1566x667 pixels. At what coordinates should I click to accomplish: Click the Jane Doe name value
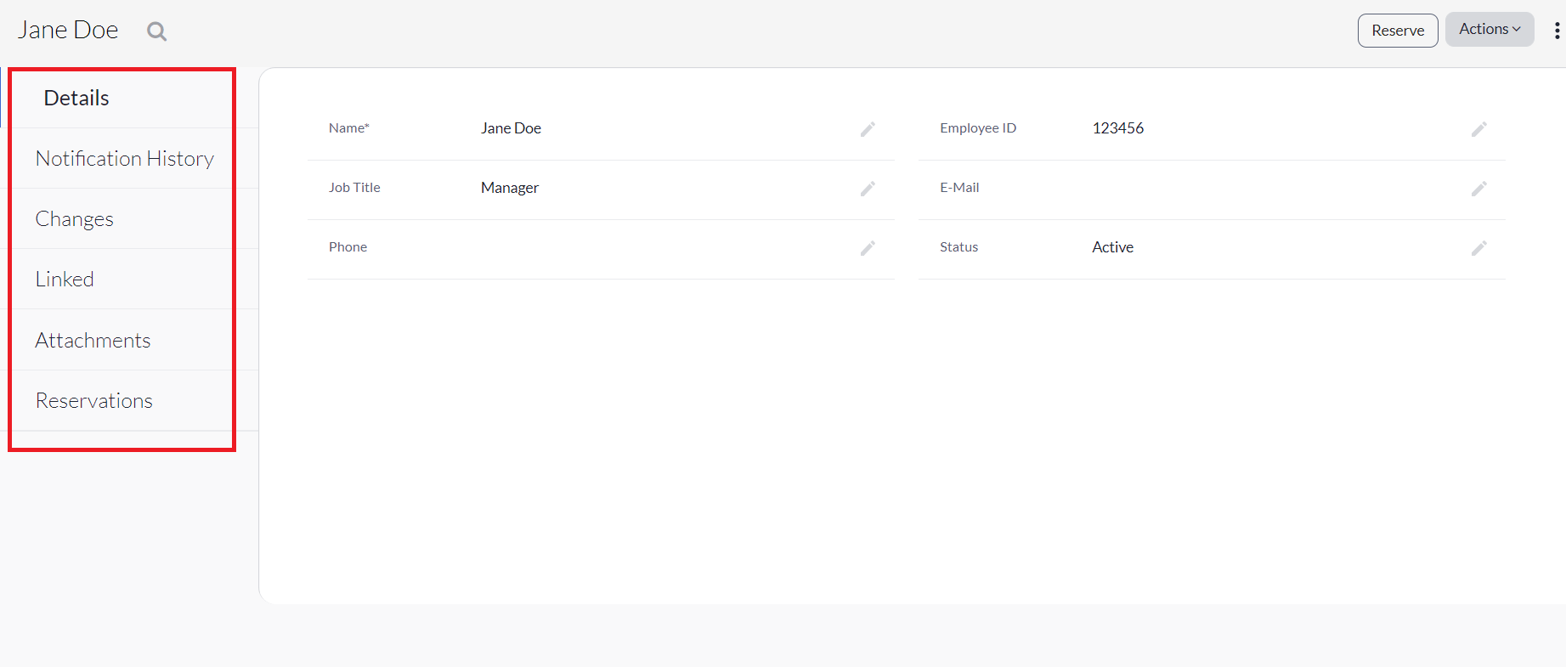[511, 128]
